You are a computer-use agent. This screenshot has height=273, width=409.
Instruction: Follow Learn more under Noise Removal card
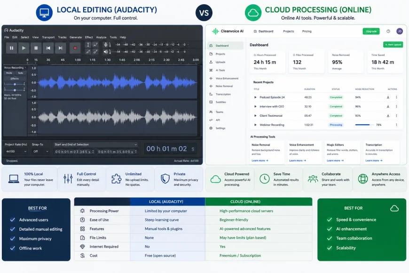pos(260,161)
